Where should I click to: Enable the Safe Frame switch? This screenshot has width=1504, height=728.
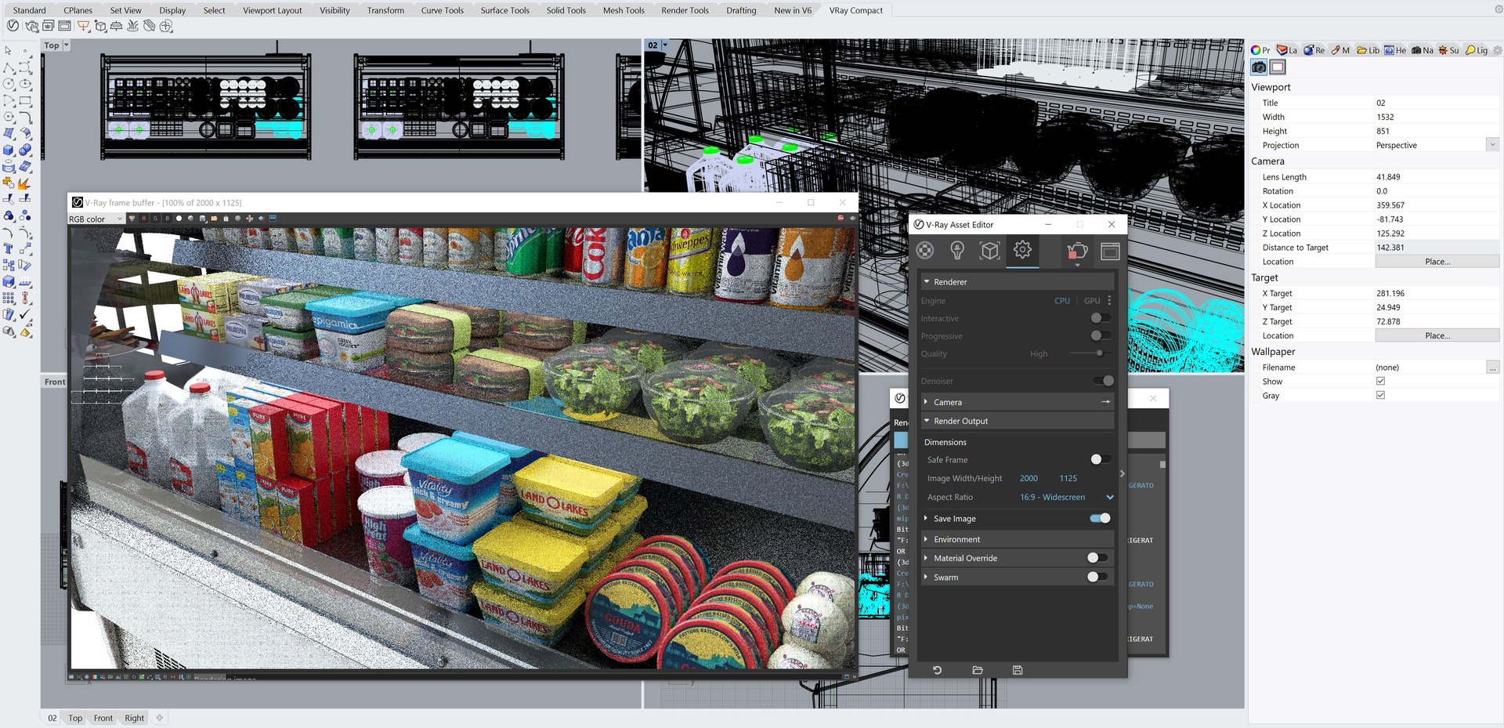(x=1100, y=459)
